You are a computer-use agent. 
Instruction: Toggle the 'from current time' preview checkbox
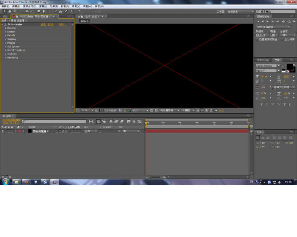(257, 39)
